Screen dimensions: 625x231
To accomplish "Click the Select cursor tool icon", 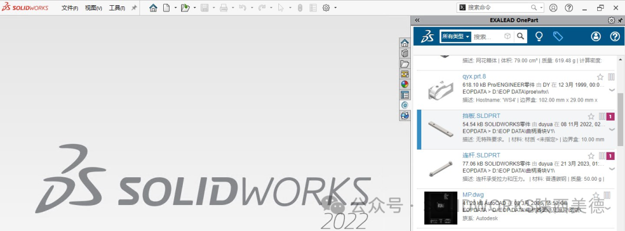I will (281, 8).
